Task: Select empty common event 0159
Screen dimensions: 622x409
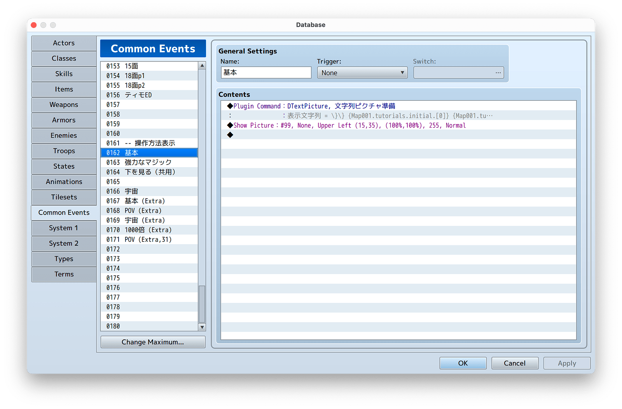Action: click(x=149, y=124)
